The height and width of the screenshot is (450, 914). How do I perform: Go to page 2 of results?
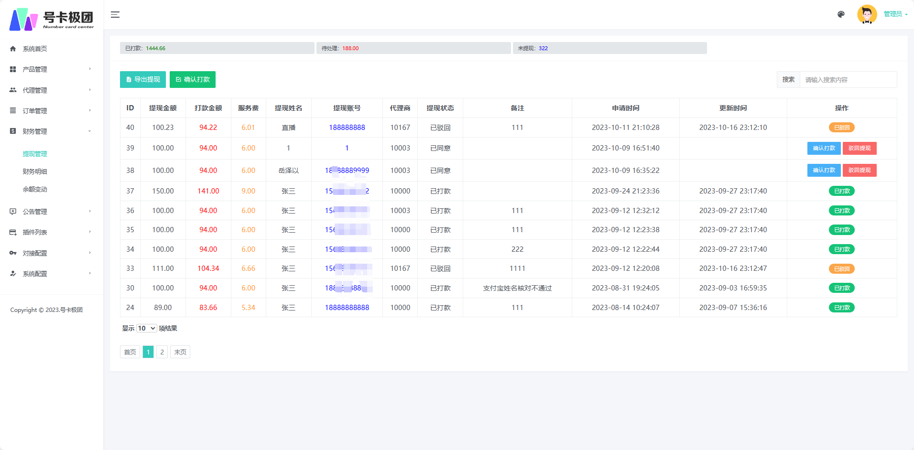(x=162, y=352)
